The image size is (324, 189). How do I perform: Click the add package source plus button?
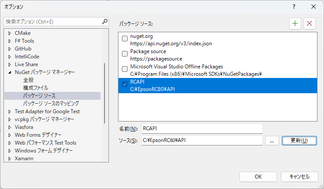(295, 24)
